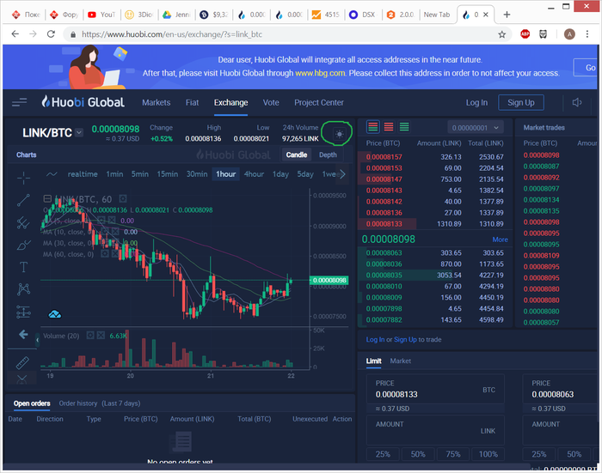Select the pitchfork drawing tool
The height and width of the screenshot is (473, 602).
tap(23, 222)
